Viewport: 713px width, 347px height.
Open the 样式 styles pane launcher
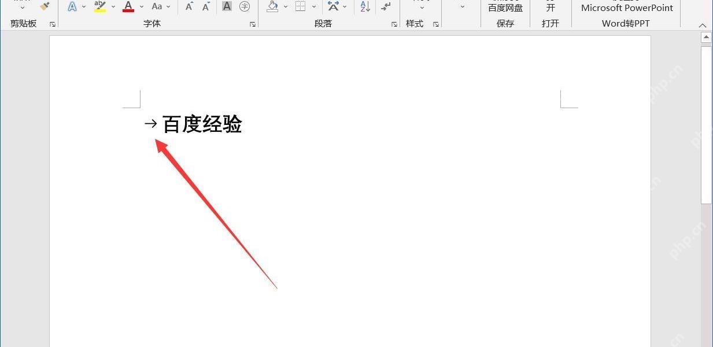click(436, 24)
